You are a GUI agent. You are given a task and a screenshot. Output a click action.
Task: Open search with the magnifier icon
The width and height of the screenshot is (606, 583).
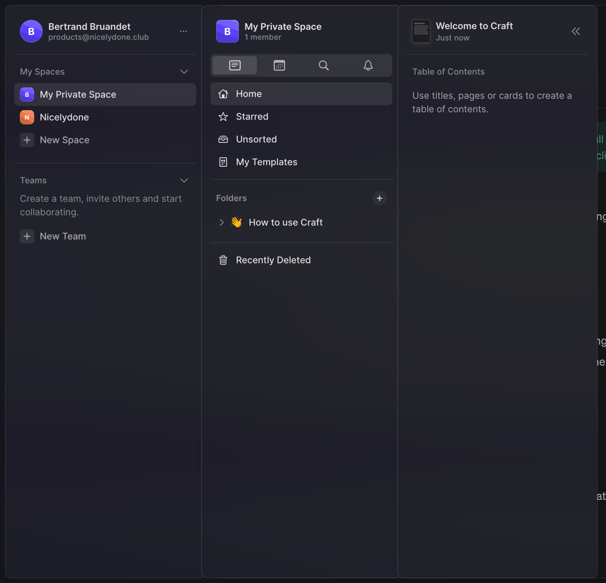click(323, 65)
